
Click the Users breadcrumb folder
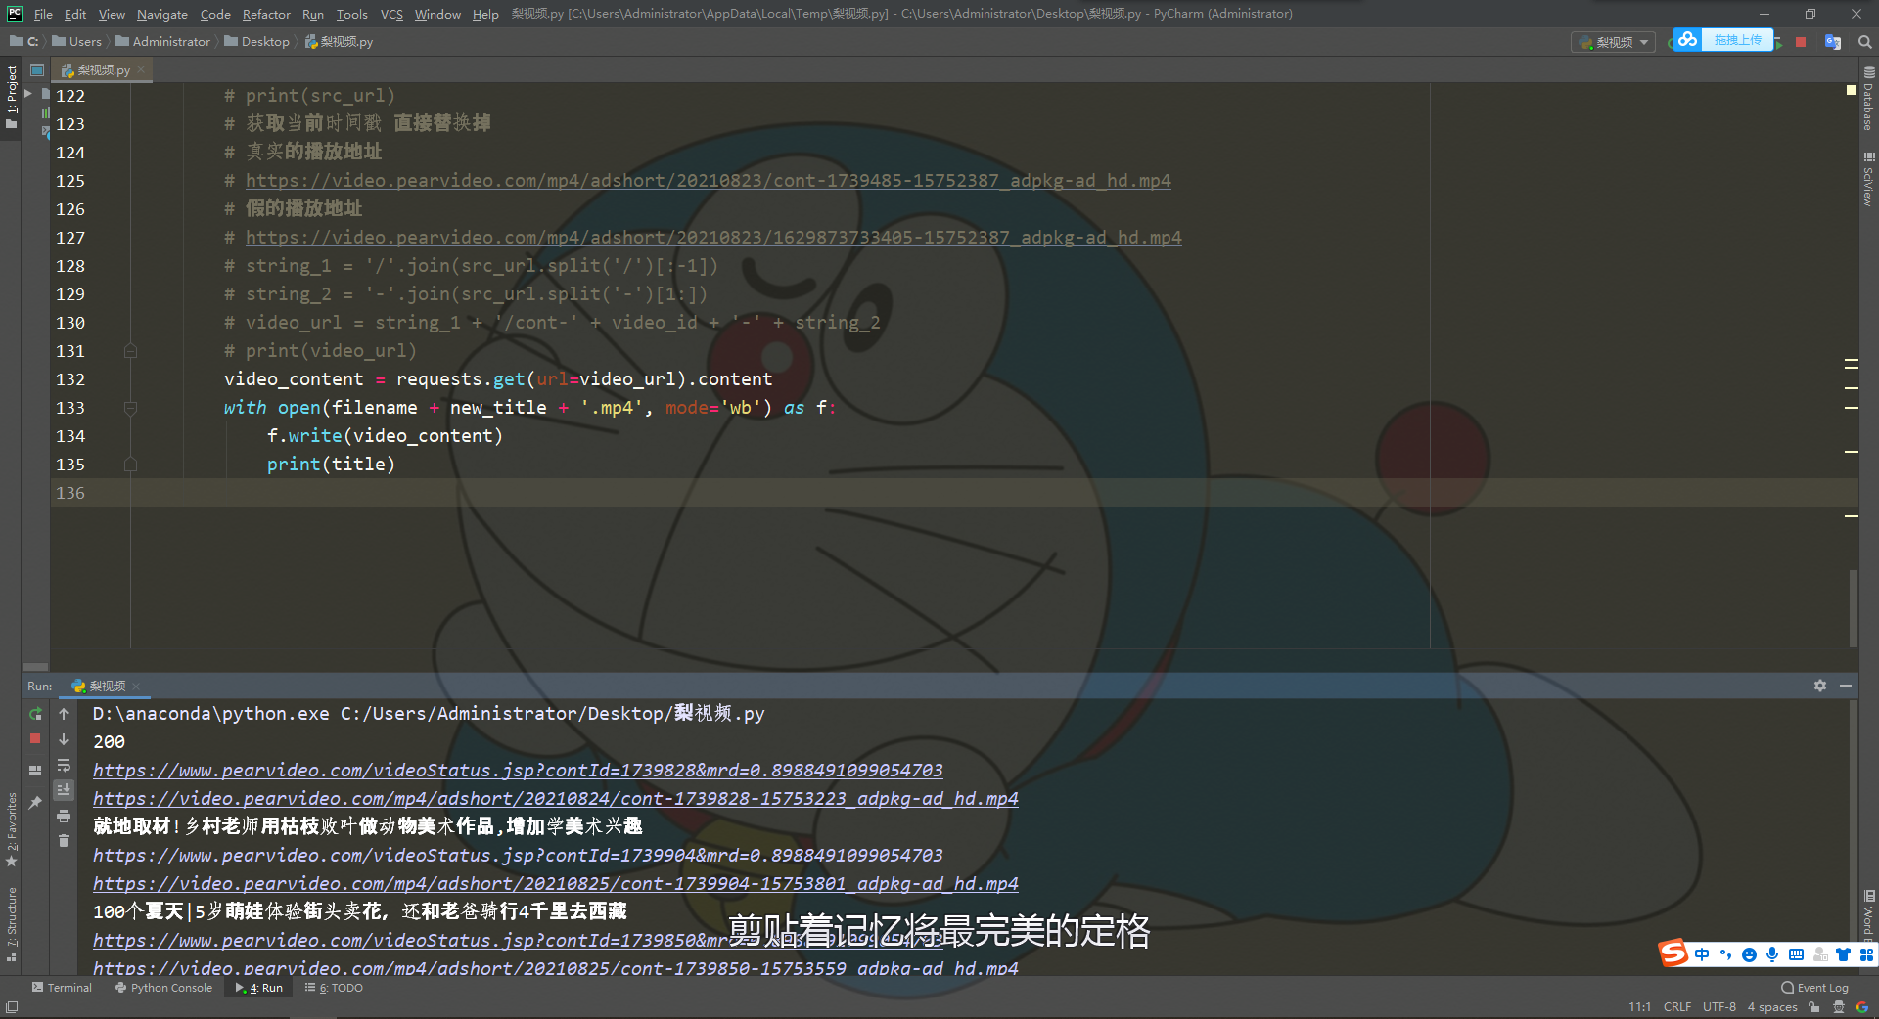point(76,42)
